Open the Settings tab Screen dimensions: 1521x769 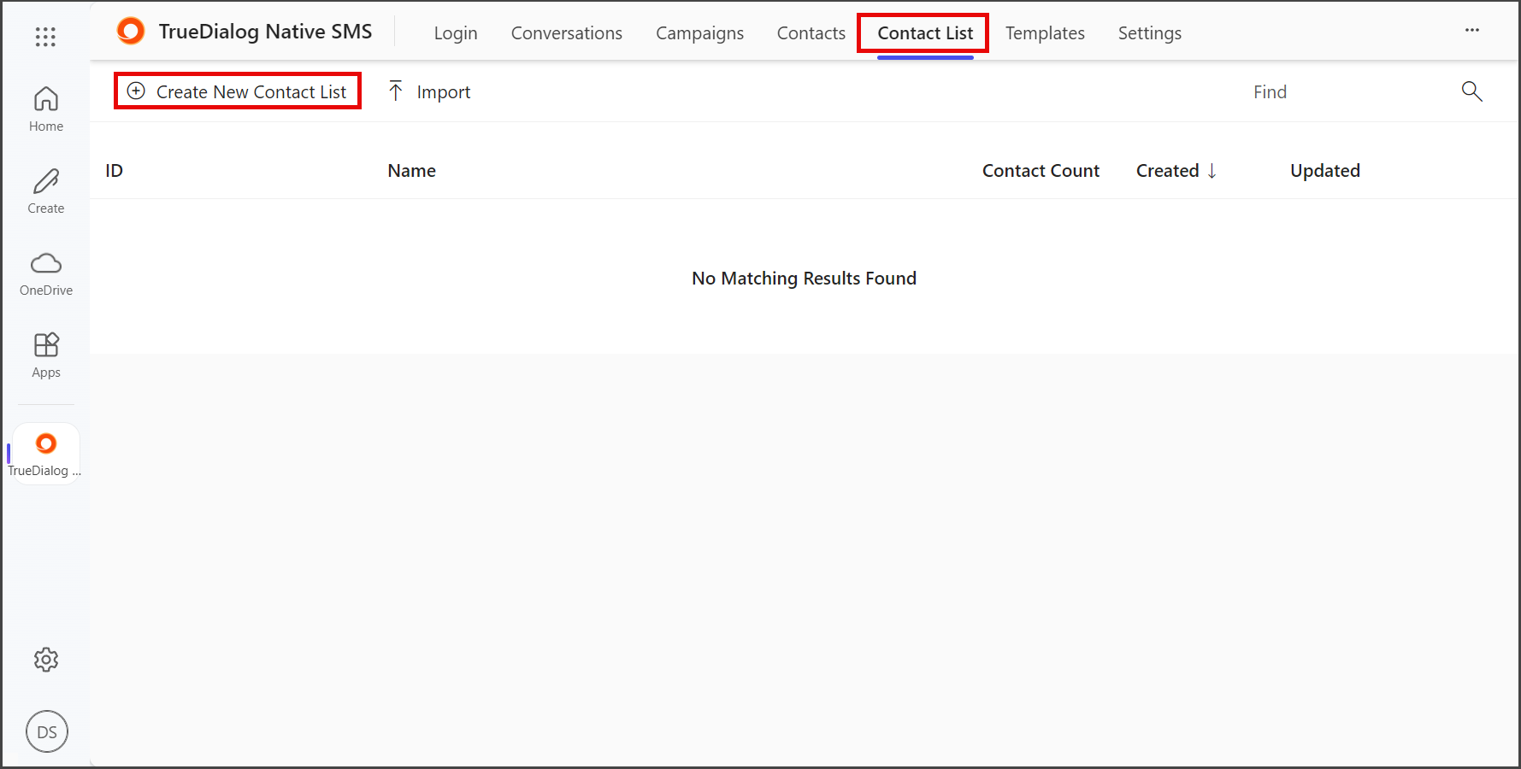pyautogui.click(x=1150, y=33)
